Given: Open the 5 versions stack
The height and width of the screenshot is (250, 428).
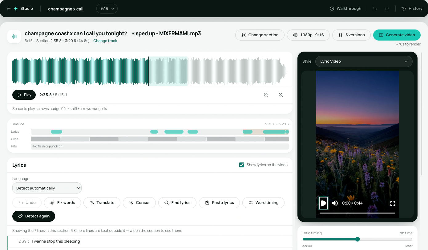Looking at the screenshot, I should pyautogui.click(x=351, y=35).
